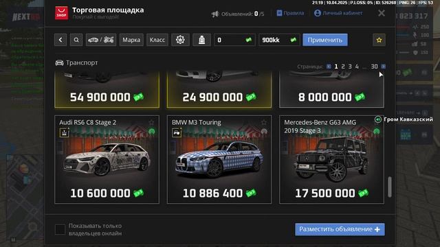The image size is (440, 247).
Task: Go to previous page arrow
Action: point(329,67)
